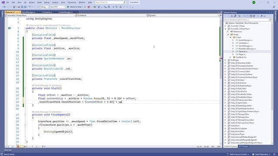The width and height of the screenshot is (278, 156).
Task: Click Add to Source Control button
Action: coord(238,154)
